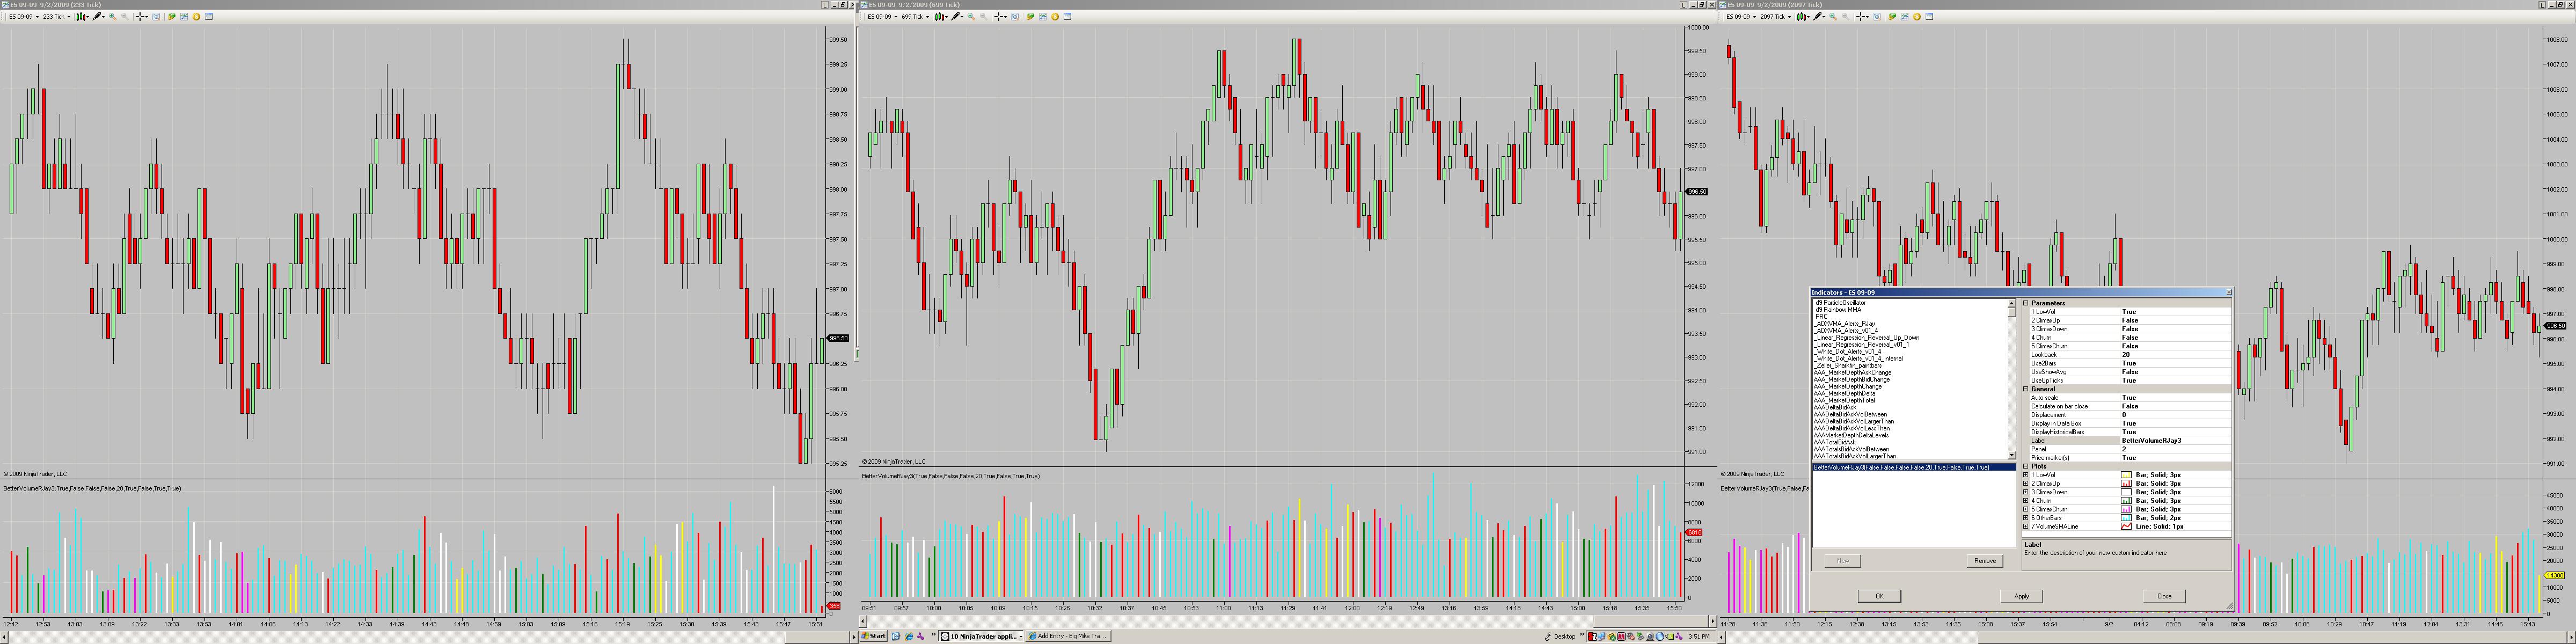Screen dimensions: 2576x644
Task: Select d9 ParticleOscillator in indicator list
Action: click(1840, 303)
